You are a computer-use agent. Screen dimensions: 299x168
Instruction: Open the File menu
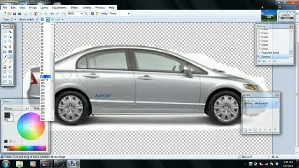[x=5, y=7]
